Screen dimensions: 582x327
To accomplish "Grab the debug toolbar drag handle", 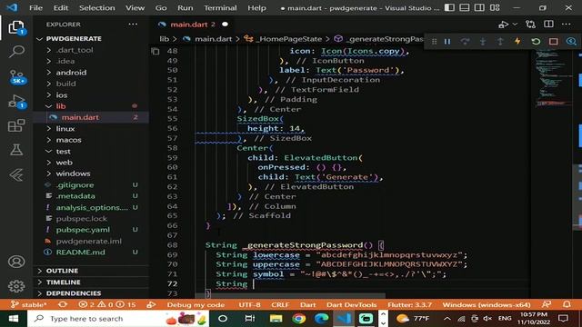I will click(434, 42).
